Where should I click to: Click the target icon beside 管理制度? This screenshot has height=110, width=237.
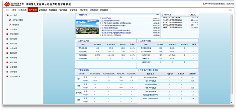pos(10,25)
